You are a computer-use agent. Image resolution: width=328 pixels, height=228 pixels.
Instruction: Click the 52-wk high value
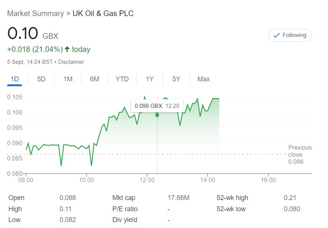289,198
